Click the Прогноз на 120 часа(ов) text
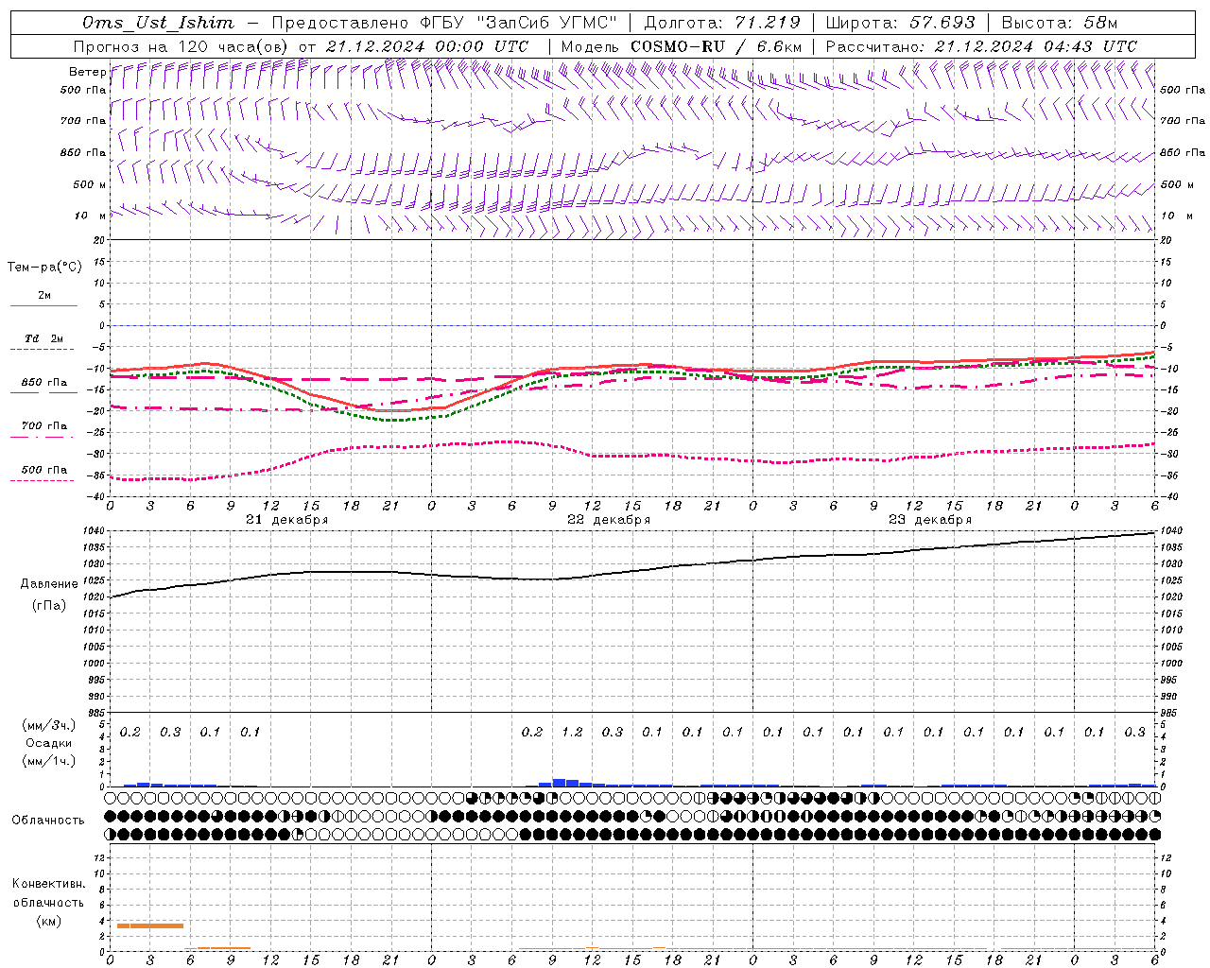The height and width of the screenshot is (968, 1210). tap(181, 46)
